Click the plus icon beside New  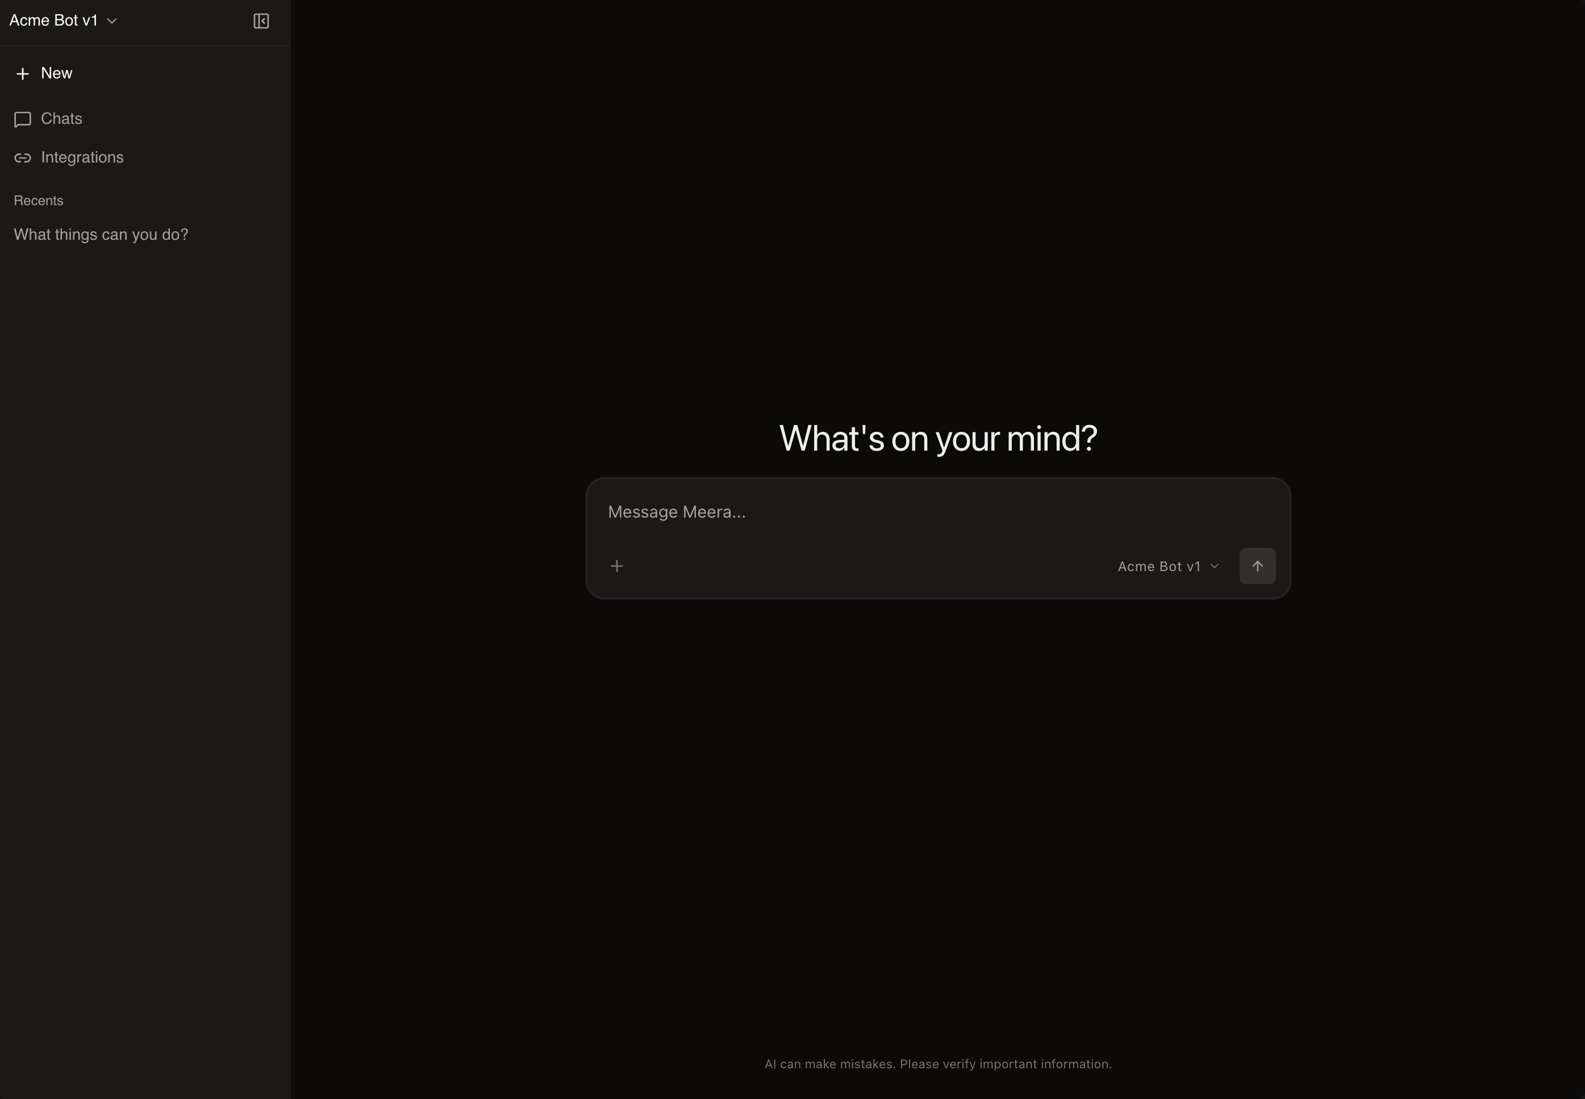tap(22, 74)
